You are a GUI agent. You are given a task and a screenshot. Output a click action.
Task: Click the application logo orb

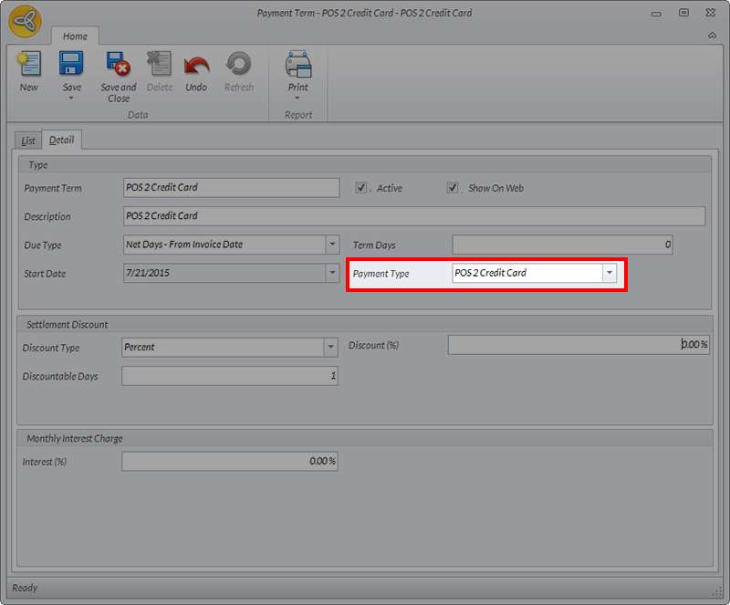pos(25,21)
